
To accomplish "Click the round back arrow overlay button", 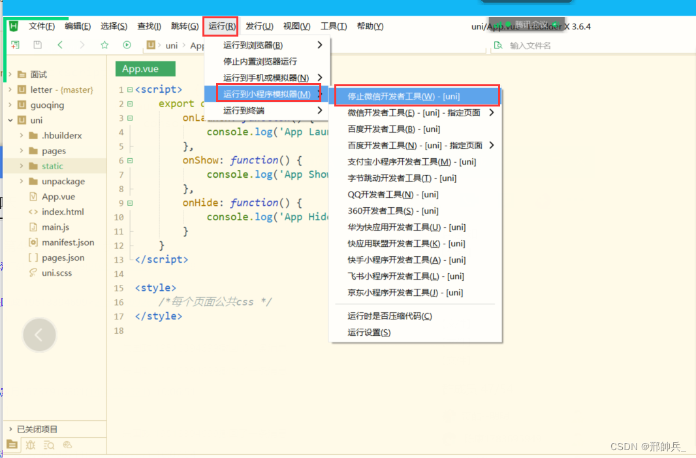I will coord(39,335).
